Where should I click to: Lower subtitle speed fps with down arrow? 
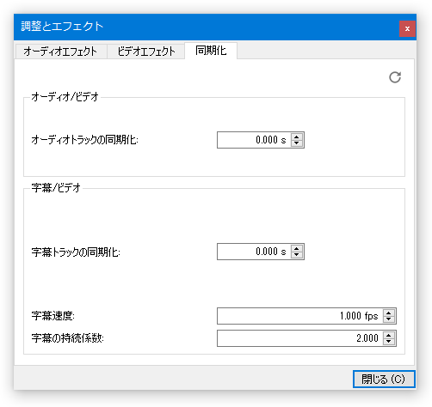(389, 319)
